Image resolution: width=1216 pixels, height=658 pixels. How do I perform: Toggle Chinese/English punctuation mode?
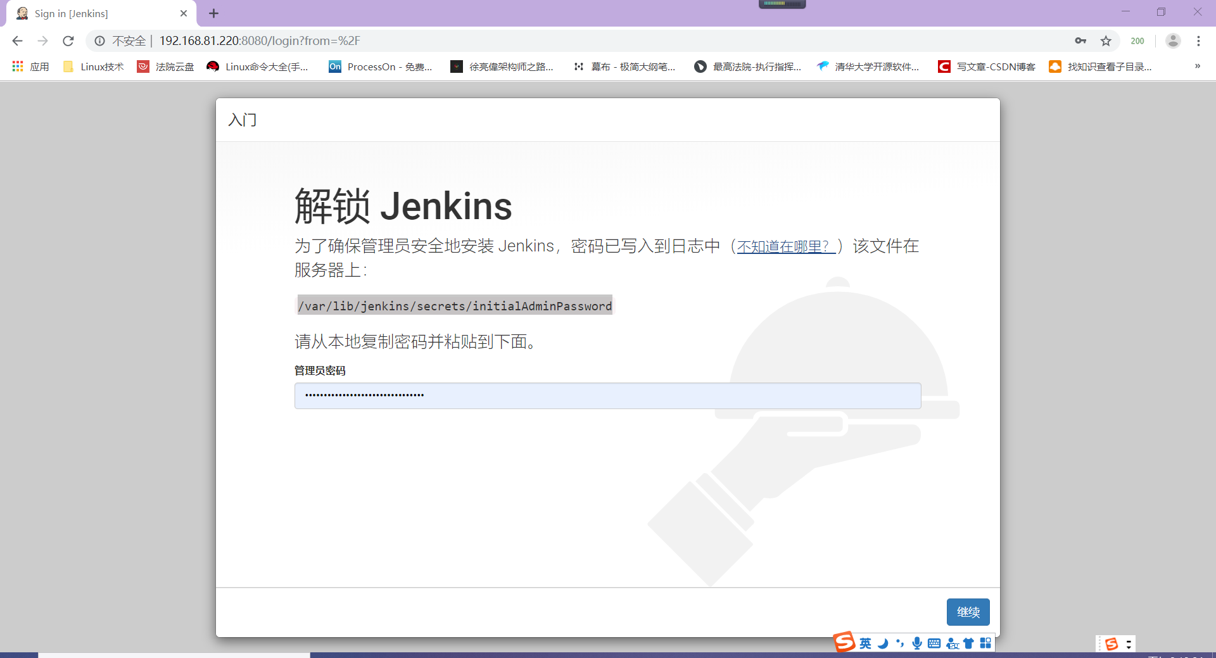[899, 643]
